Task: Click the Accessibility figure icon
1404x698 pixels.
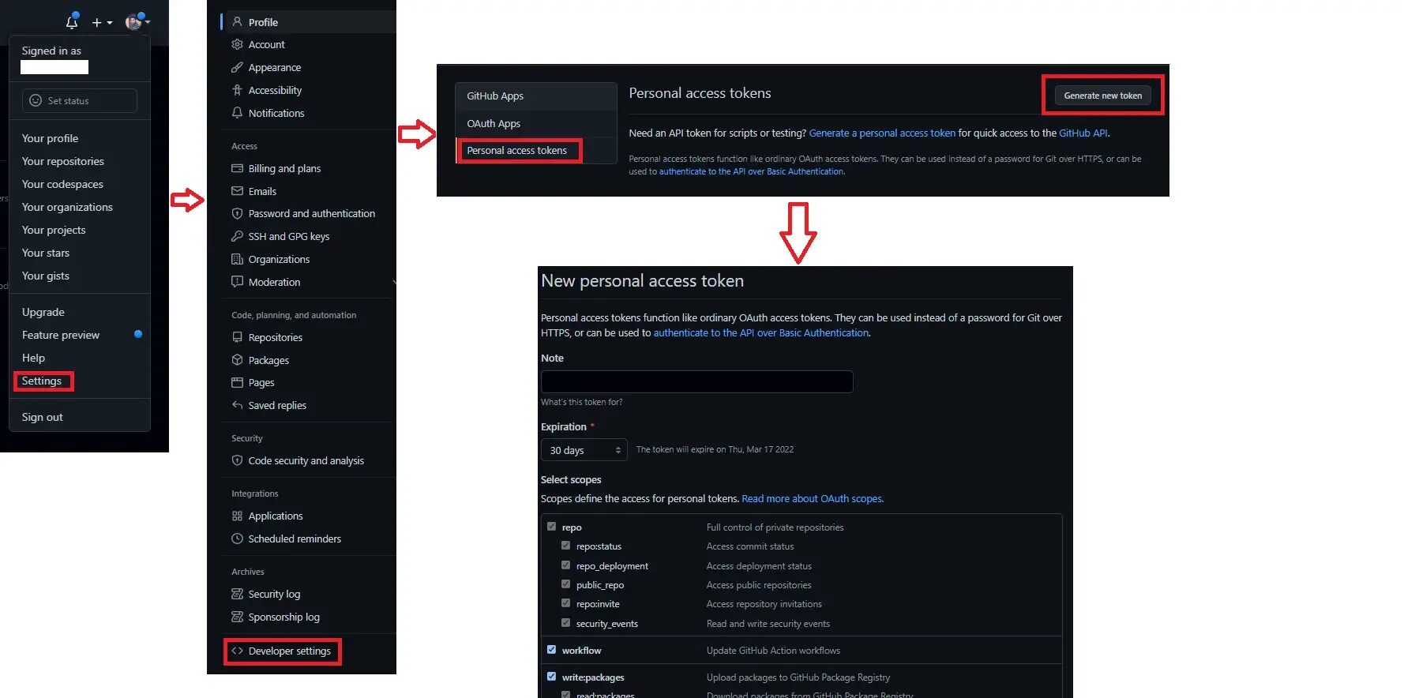Action: click(237, 90)
